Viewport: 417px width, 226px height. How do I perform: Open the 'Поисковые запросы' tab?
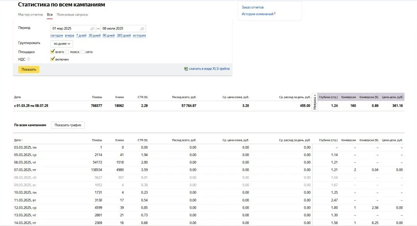point(72,15)
